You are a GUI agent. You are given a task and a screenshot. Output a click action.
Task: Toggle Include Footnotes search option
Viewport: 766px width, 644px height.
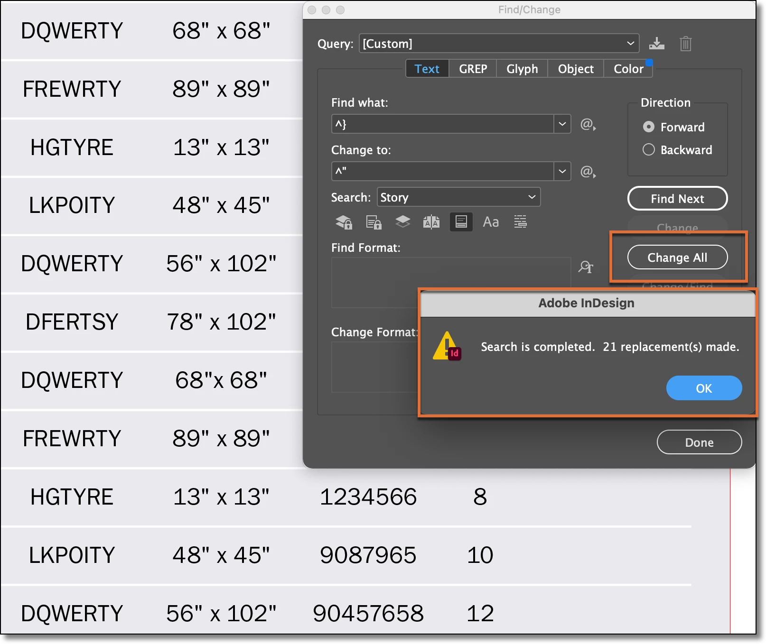[461, 222]
